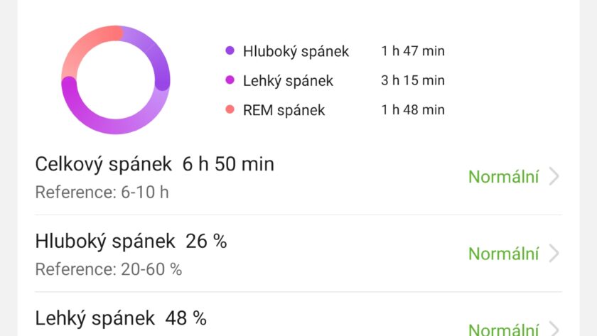
Task: Click the 3 h 15 min legend value
Action: point(412,80)
